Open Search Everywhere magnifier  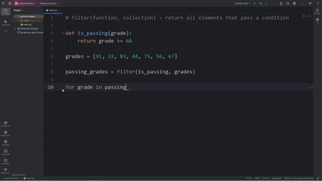point(288,4)
